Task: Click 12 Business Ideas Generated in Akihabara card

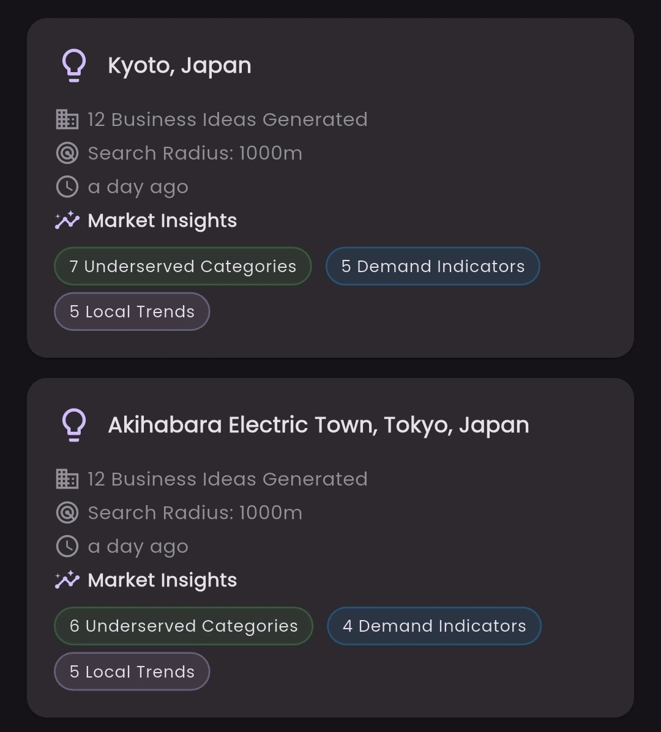Action: click(228, 479)
